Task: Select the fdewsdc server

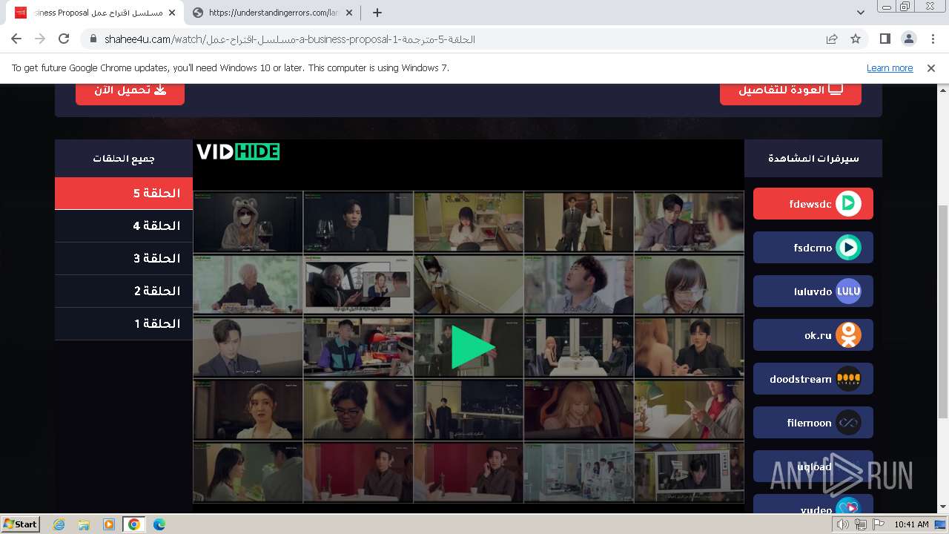Action: pos(813,204)
